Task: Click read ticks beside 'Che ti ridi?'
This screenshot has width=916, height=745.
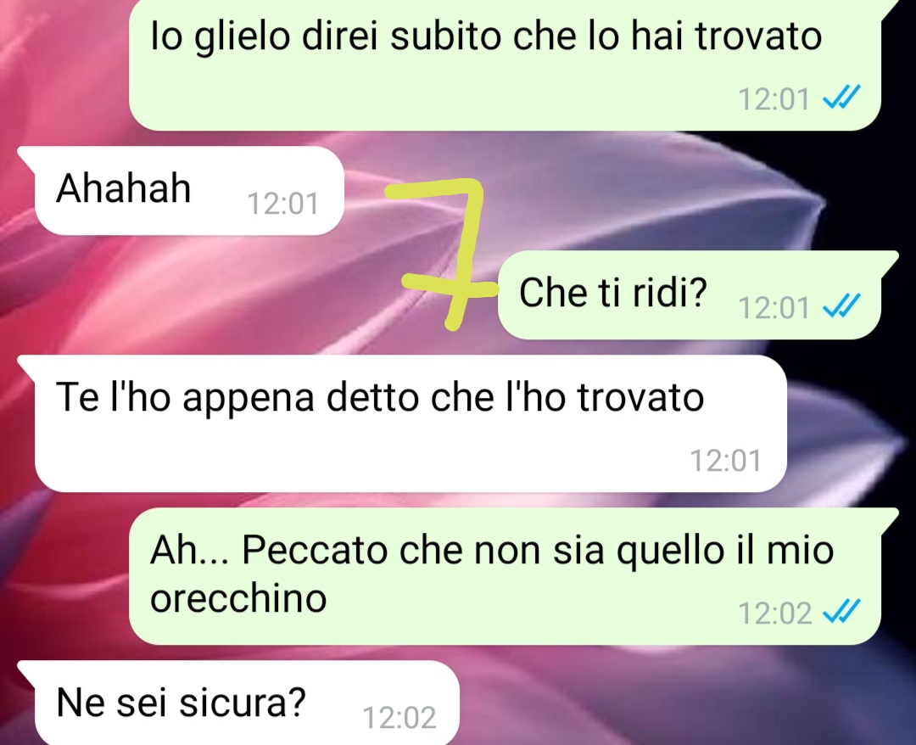Action: click(x=841, y=305)
